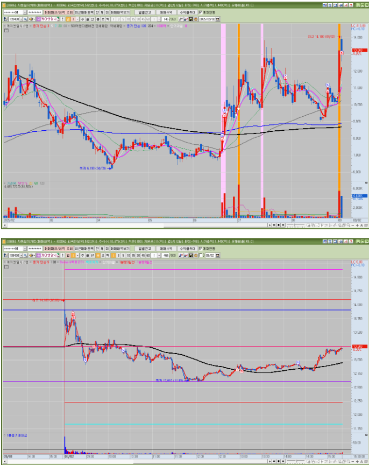Click the 2025/09/02 date field in upper window
The height and width of the screenshot is (465, 369).
click(207, 19)
